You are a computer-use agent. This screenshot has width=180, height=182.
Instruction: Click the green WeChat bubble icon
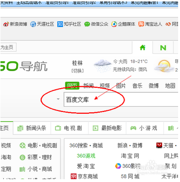point(87,24)
